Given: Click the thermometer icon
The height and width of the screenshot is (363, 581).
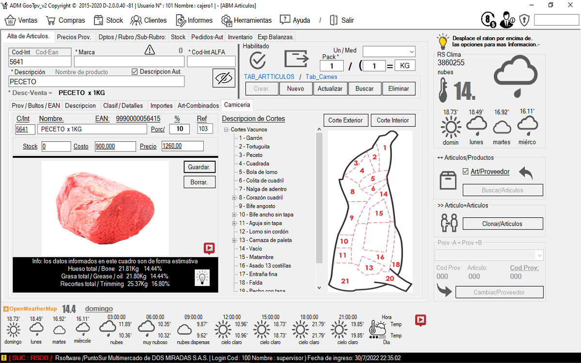Looking at the screenshot, I should click(x=443, y=91).
